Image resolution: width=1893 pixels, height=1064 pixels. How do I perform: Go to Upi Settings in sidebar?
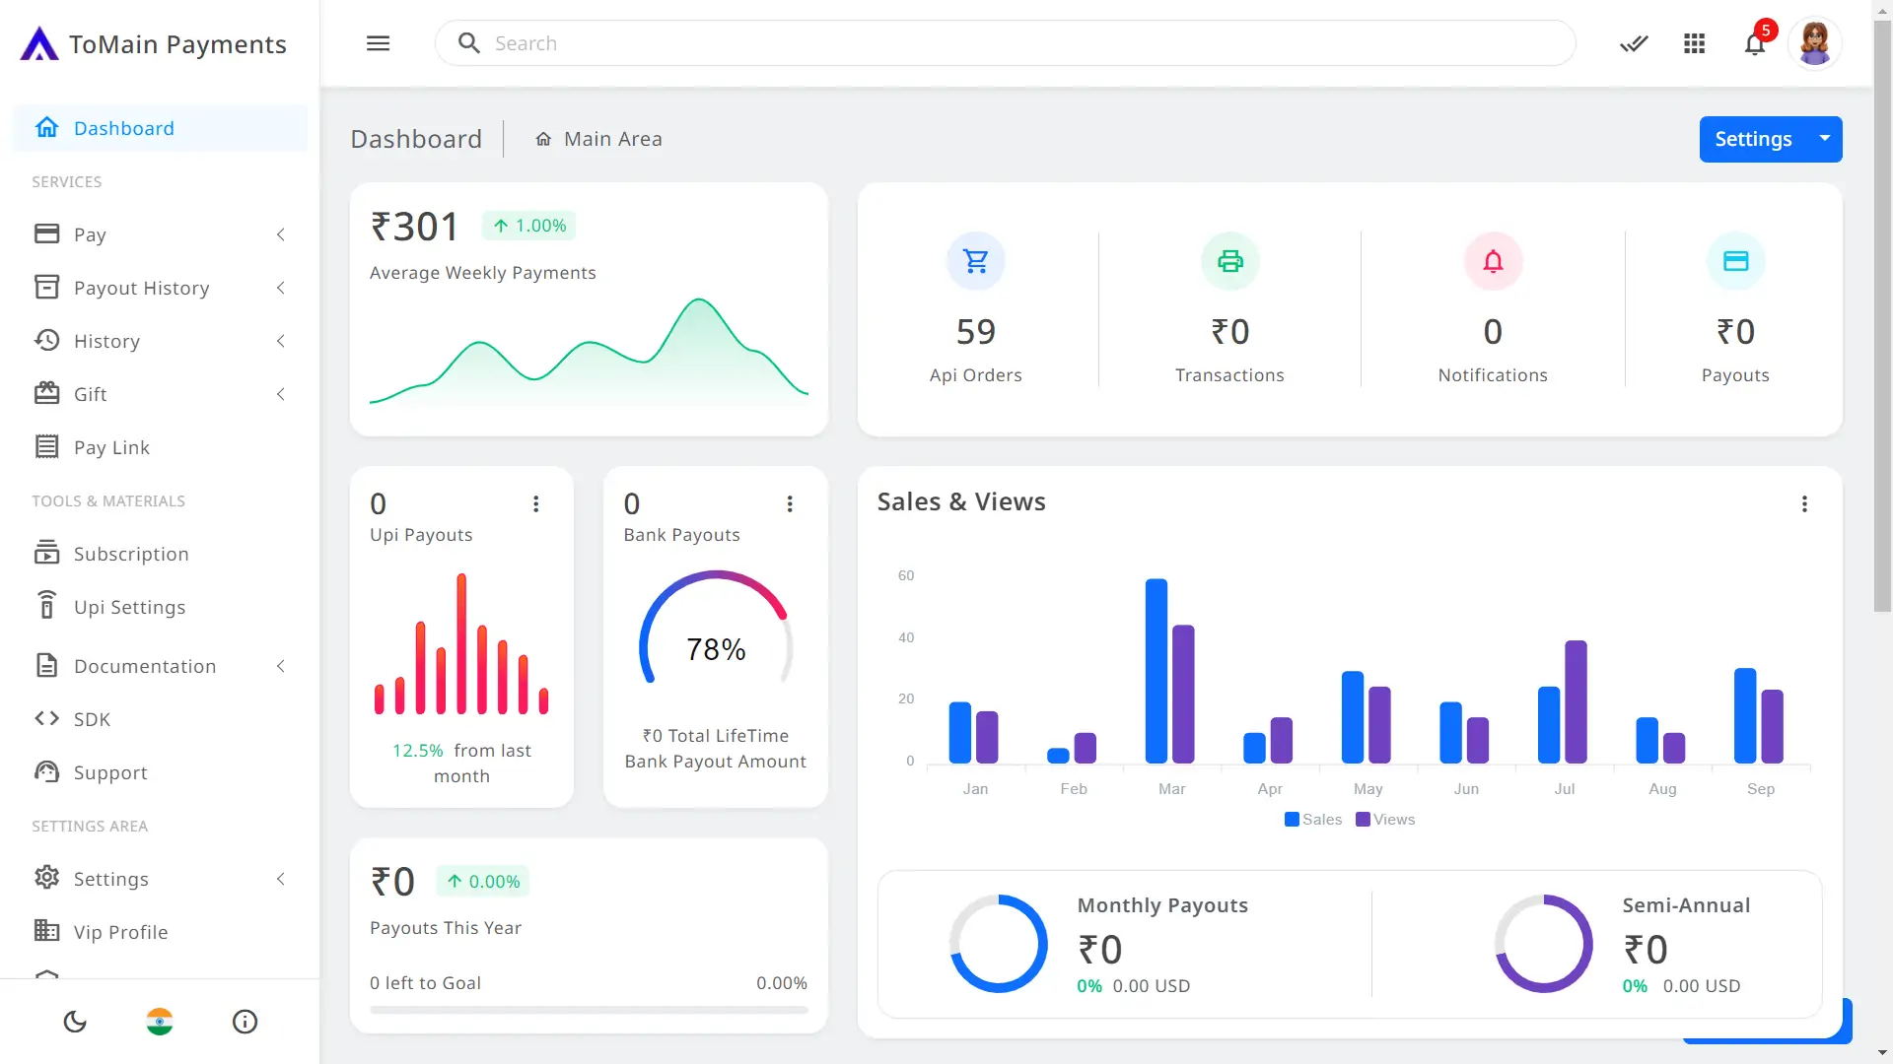click(129, 607)
